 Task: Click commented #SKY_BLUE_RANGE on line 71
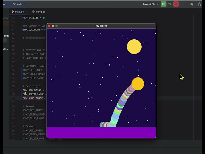pyautogui.click(x=33, y=139)
